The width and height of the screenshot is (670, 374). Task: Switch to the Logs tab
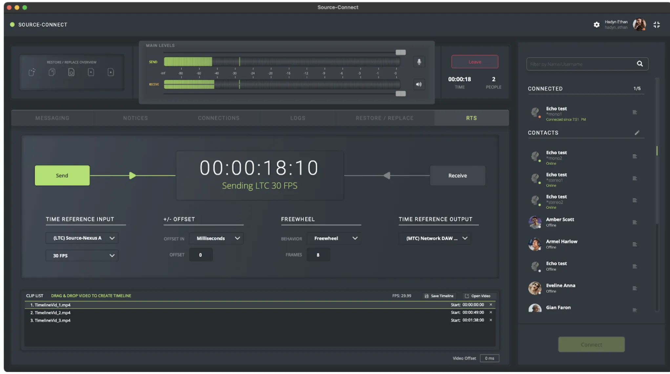click(x=298, y=118)
